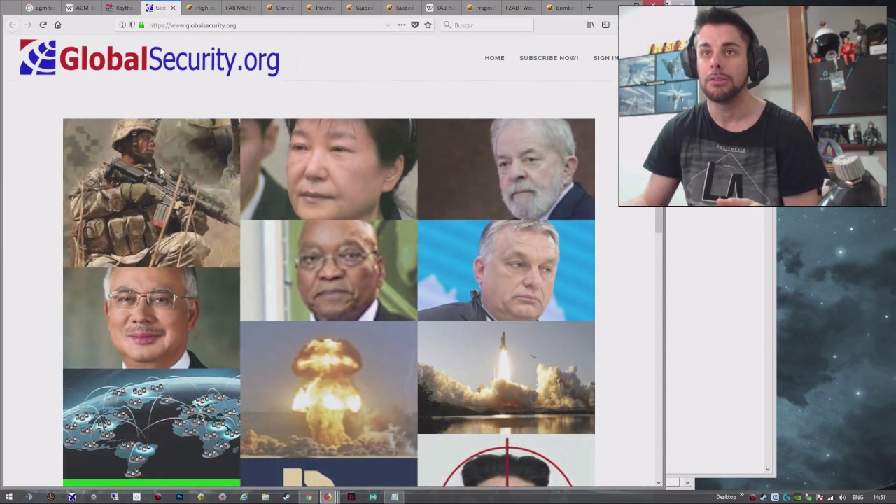Click the HOME navigation link
Image resolution: width=896 pixels, height=504 pixels.
point(494,58)
